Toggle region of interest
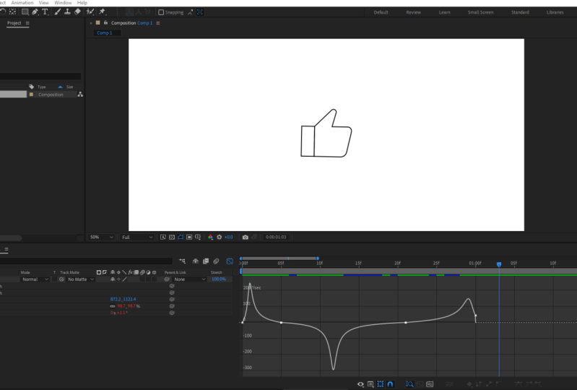 [x=189, y=237]
